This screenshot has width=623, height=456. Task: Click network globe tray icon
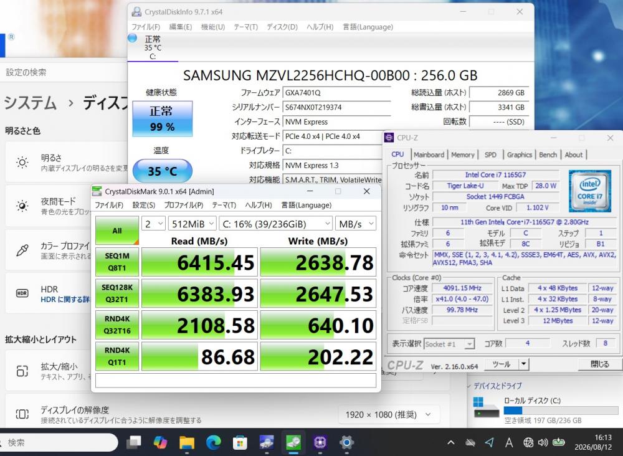528,442
